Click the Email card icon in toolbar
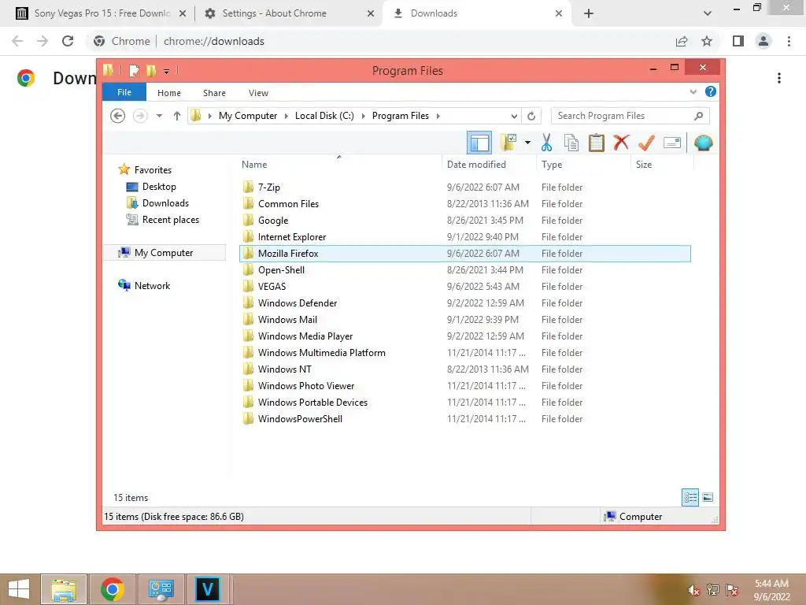Screen dimensions: 806x605 point(672,143)
